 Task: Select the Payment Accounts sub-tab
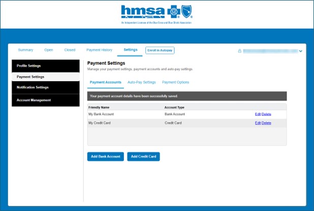pyautogui.click(x=106, y=82)
